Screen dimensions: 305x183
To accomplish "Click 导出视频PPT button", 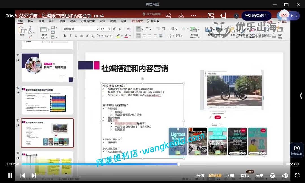I will click(256, 16).
